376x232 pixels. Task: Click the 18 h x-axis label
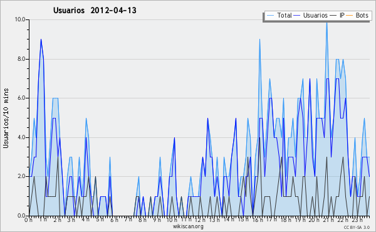(x=286, y=219)
